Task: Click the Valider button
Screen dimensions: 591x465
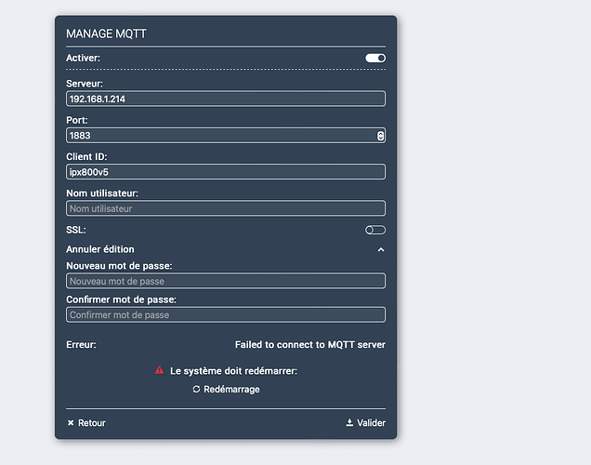Action: coord(365,423)
